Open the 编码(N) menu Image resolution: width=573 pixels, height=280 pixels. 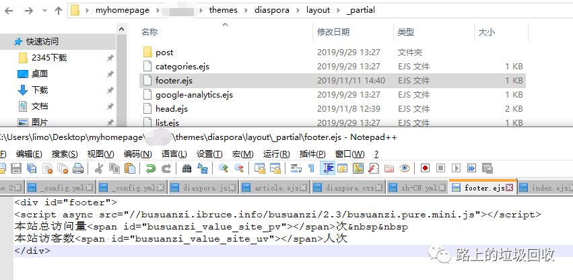click(x=138, y=154)
